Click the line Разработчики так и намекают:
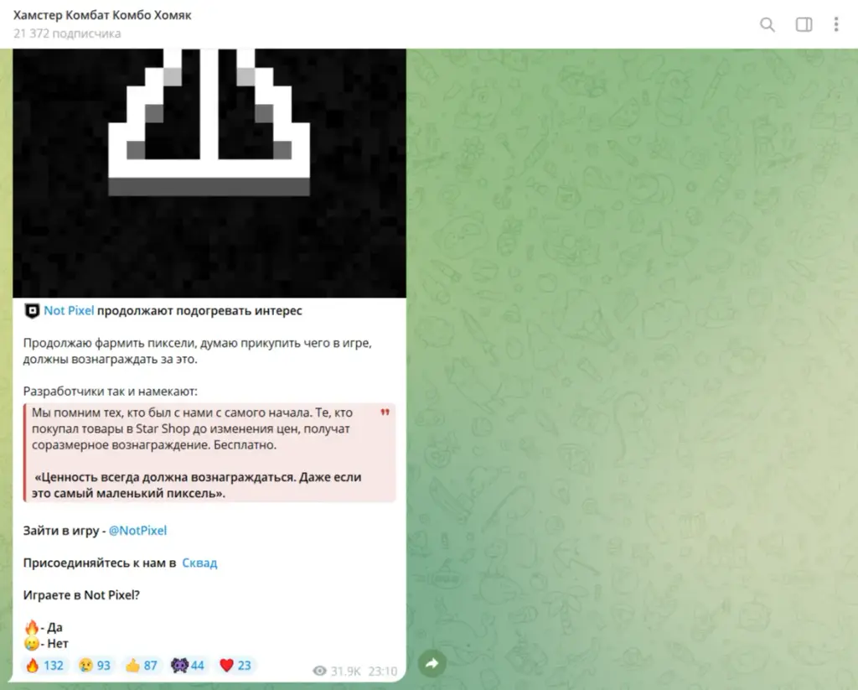Image resolution: width=858 pixels, height=690 pixels. (x=110, y=392)
